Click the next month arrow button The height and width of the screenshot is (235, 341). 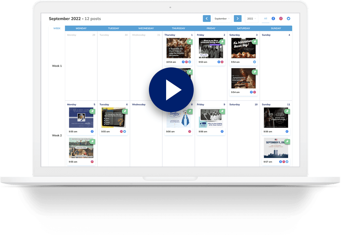click(238, 18)
